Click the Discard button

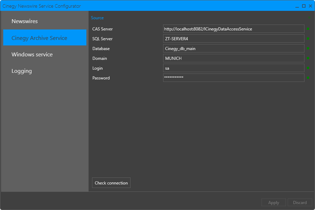point(300,202)
